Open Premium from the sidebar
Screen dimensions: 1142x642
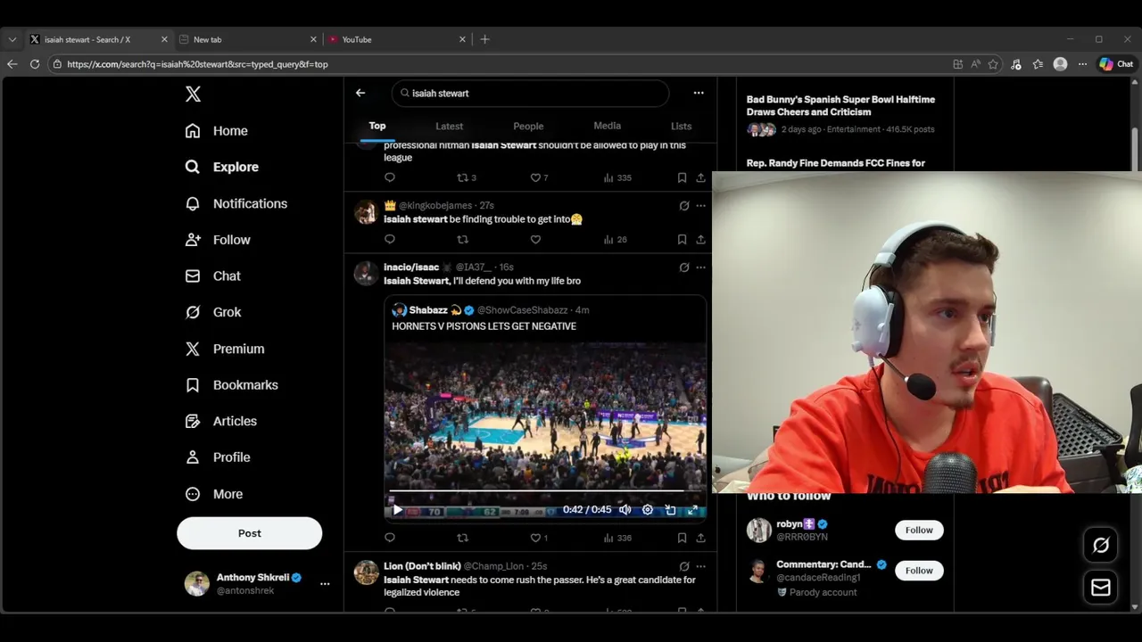coord(224,349)
